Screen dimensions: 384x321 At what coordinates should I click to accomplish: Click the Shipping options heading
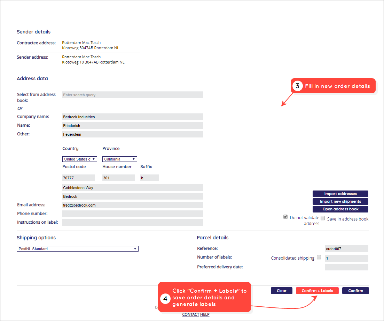coord(36,238)
